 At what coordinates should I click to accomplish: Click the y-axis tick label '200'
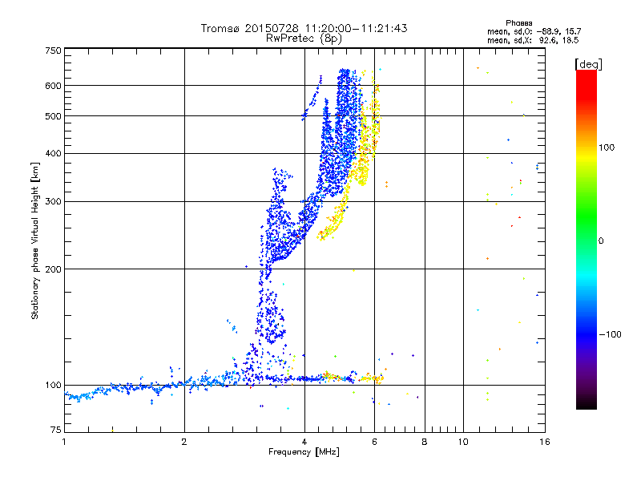pyautogui.click(x=53, y=269)
